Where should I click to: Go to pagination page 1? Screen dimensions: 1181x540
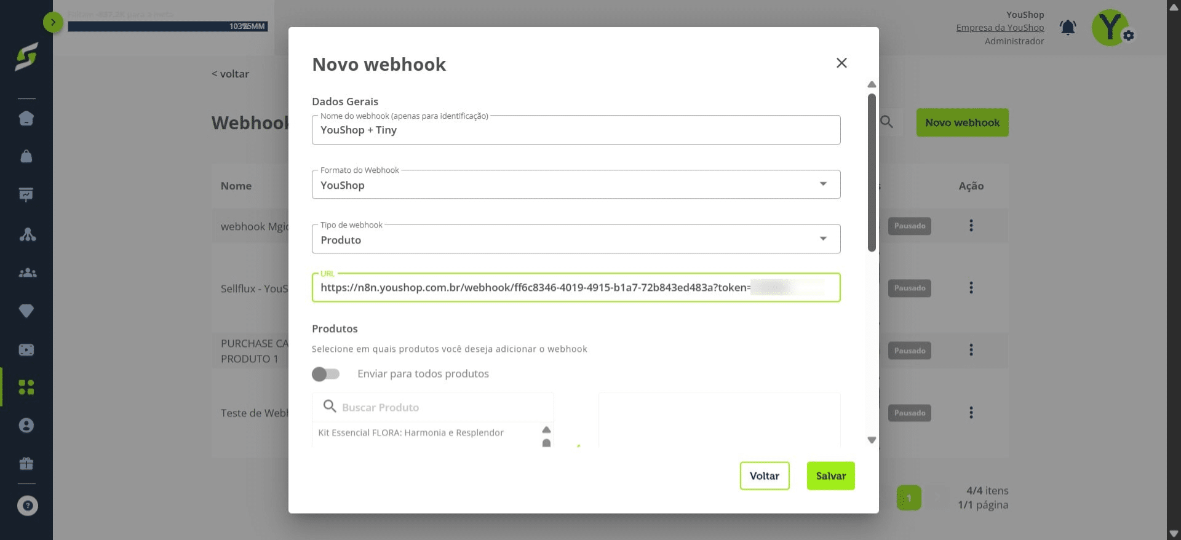click(909, 498)
